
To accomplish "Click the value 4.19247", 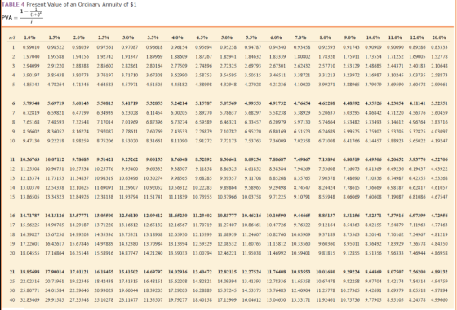I will point(440,141).
